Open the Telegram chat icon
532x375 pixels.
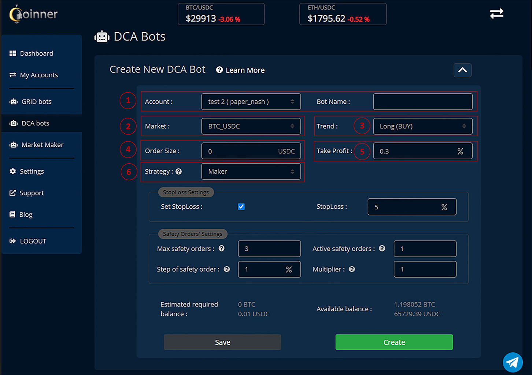513,362
